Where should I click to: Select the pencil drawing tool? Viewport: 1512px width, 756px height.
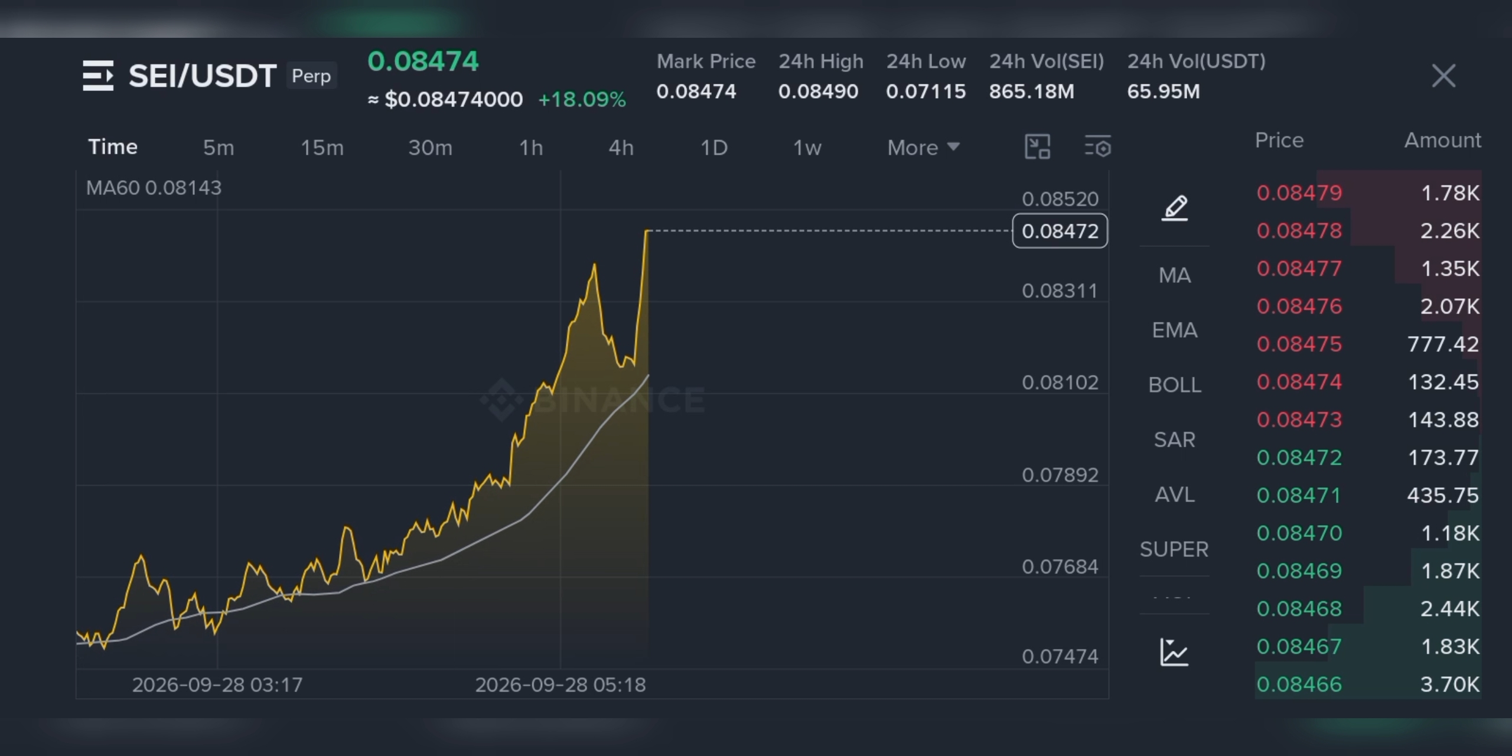pyautogui.click(x=1175, y=208)
